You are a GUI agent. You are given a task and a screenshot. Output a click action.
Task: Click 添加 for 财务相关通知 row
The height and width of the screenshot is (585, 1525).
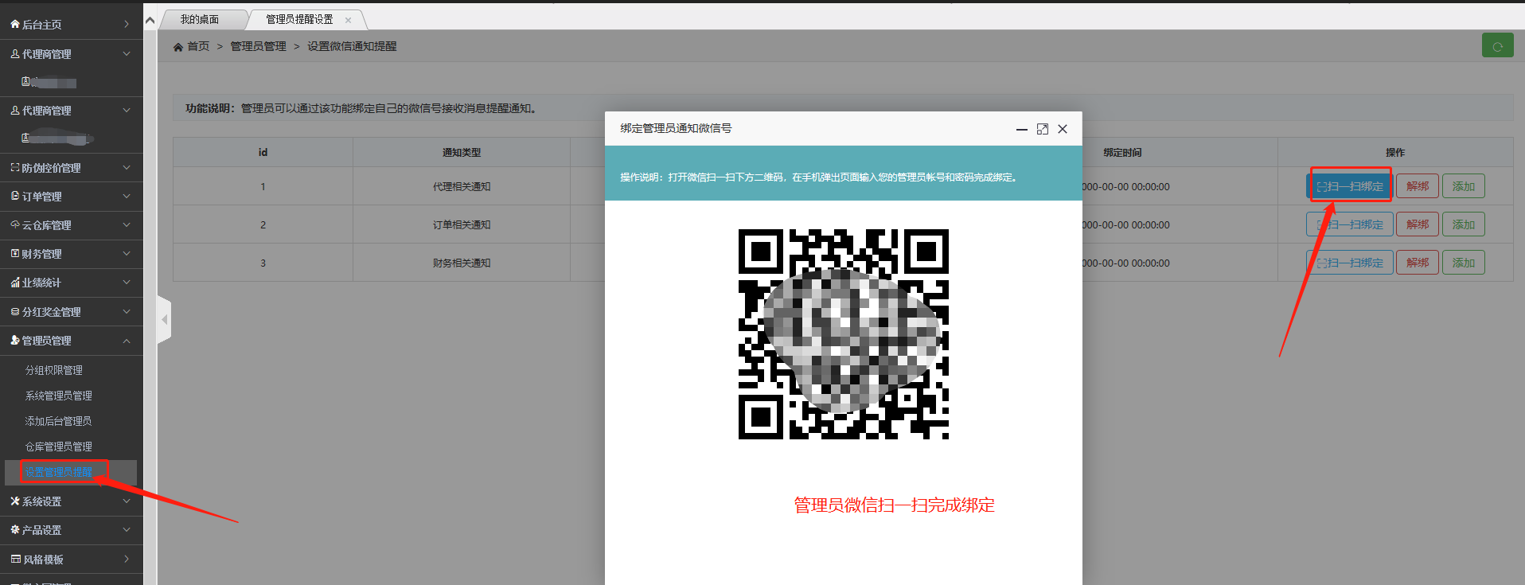(1464, 263)
